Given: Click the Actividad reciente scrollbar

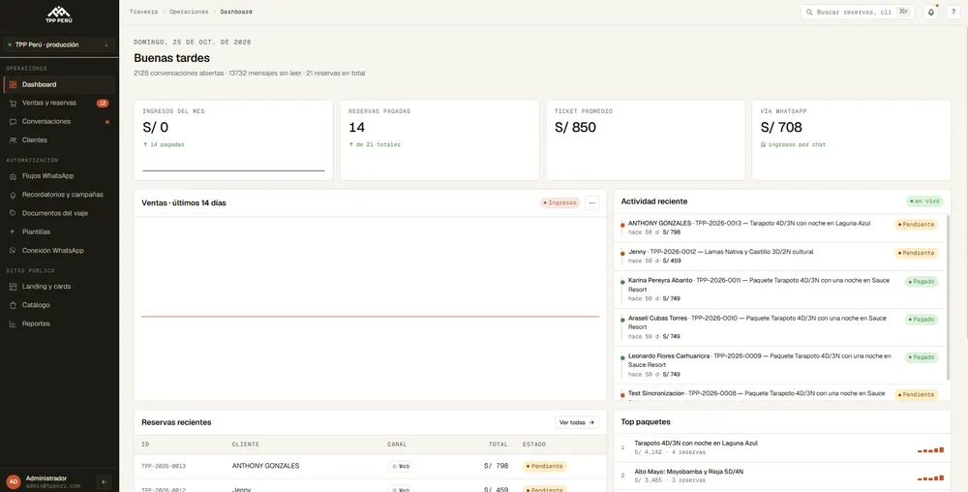Looking at the screenshot, I should tap(949, 297).
